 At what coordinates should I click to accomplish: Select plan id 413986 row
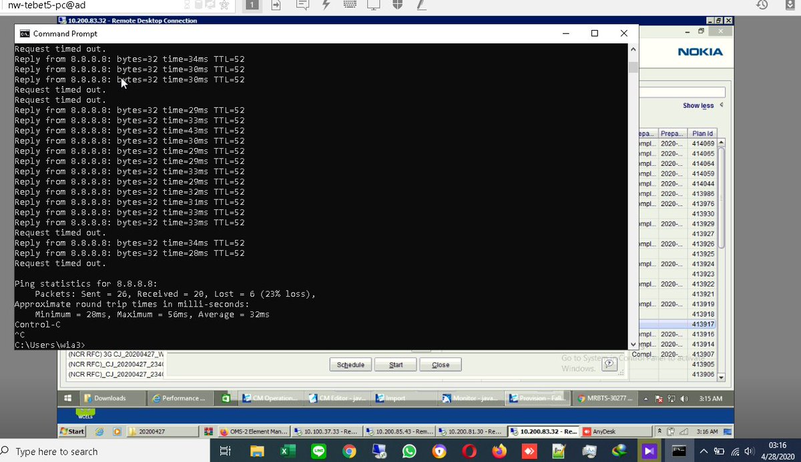[680, 193]
